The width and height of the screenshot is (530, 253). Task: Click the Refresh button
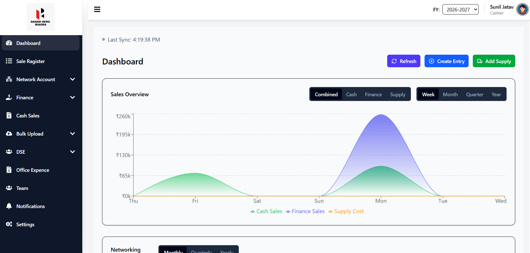click(x=404, y=61)
